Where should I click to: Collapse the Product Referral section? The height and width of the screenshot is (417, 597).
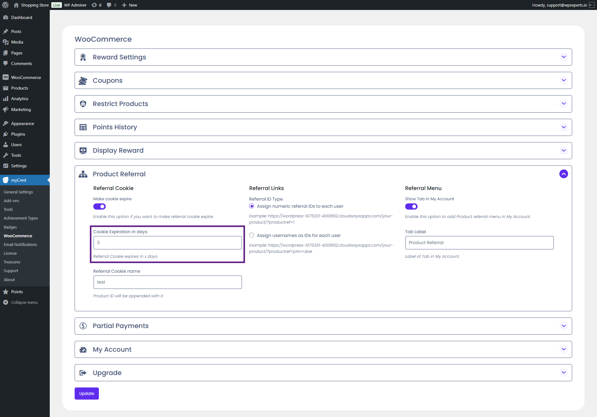click(563, 174)
